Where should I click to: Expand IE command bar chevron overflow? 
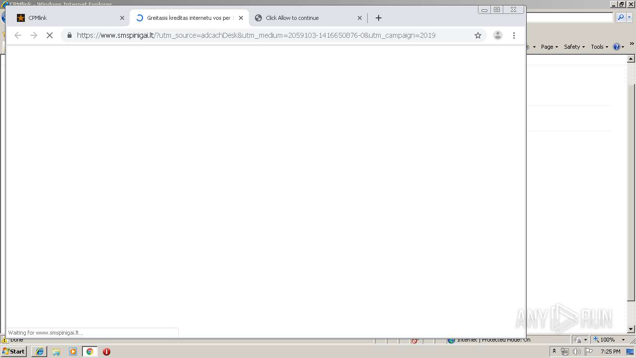point(632,44)
